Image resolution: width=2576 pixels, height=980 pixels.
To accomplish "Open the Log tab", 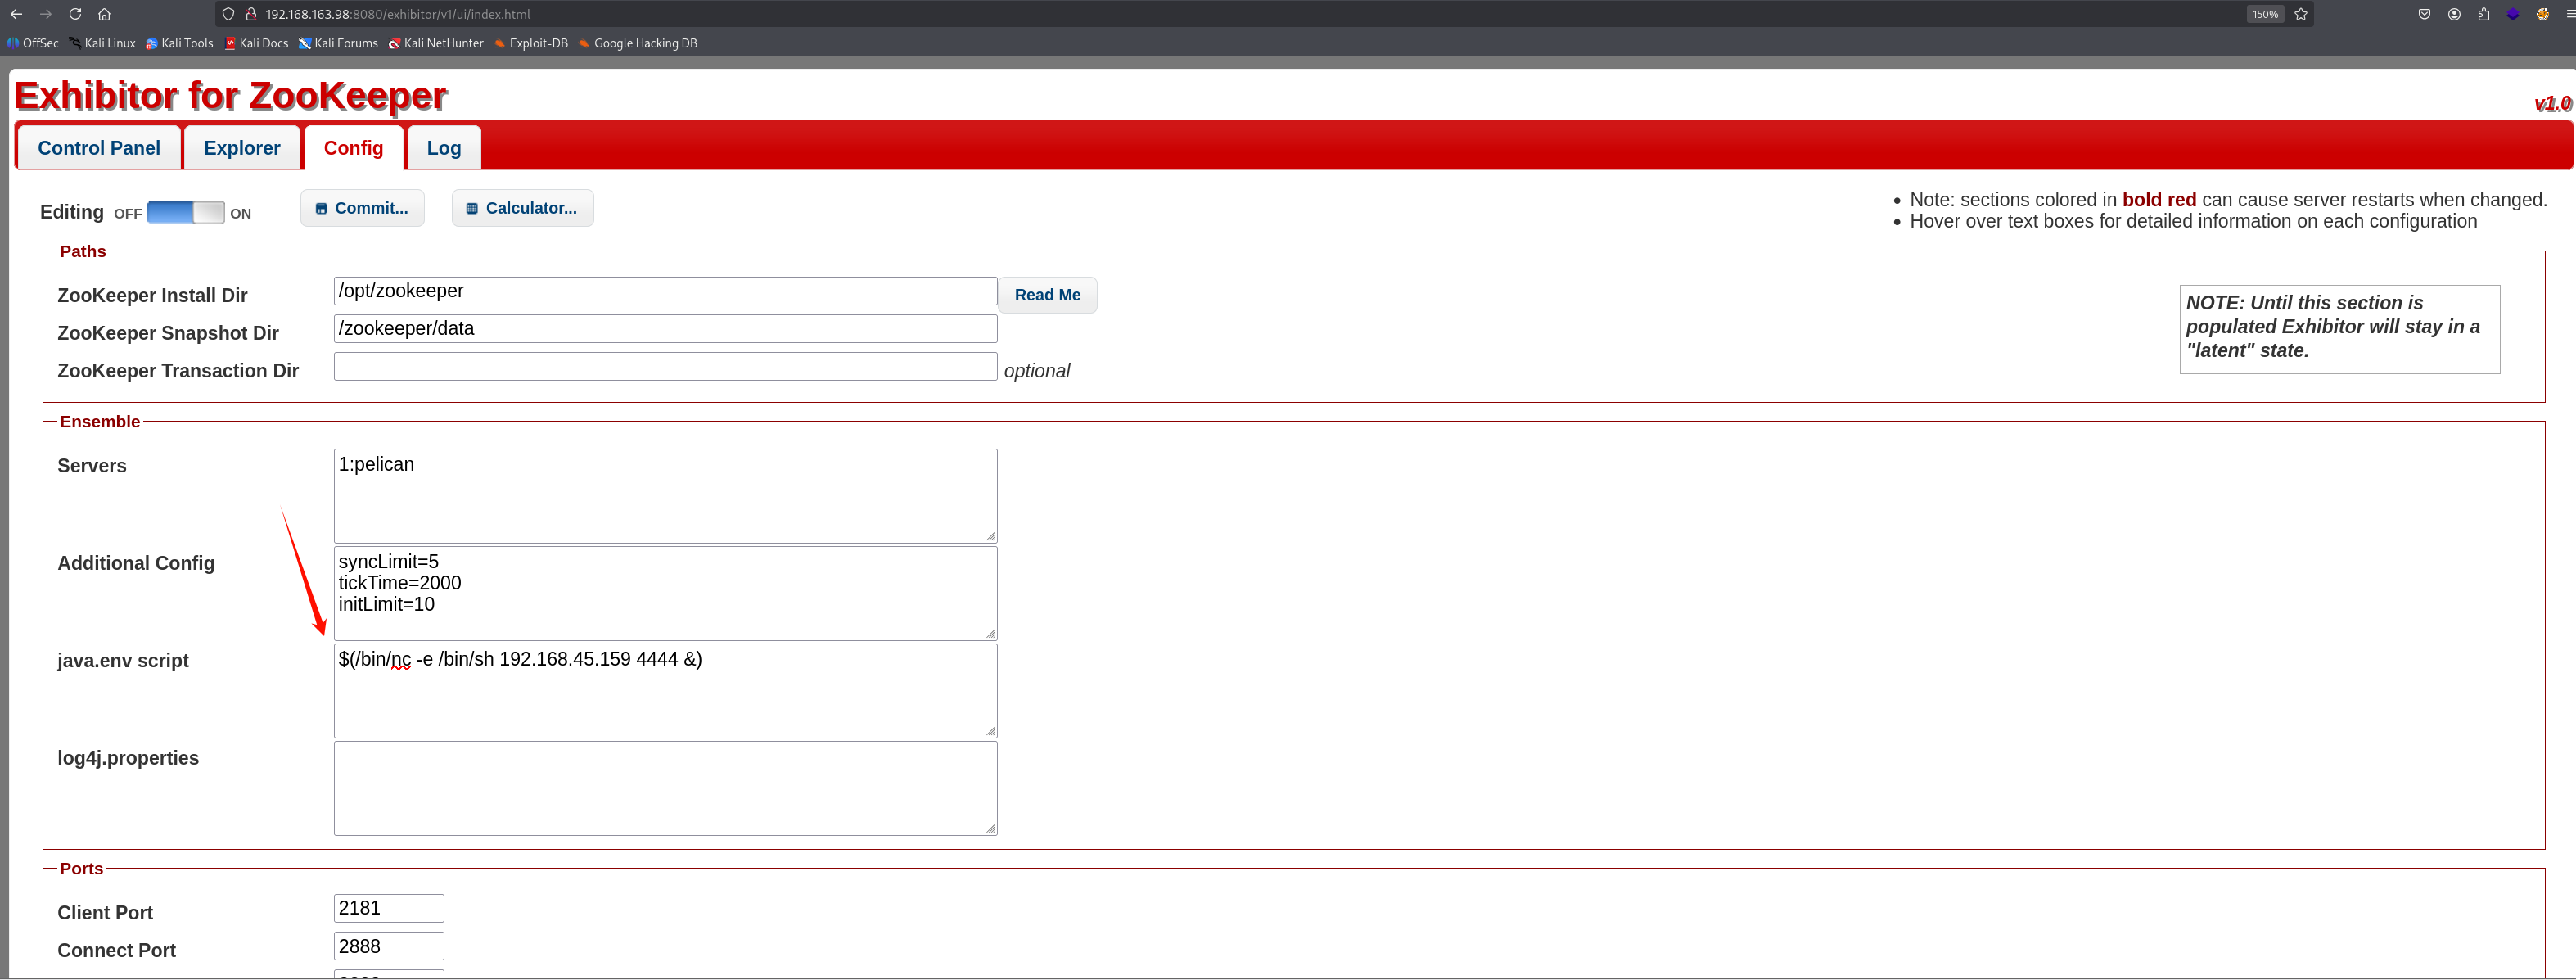I will point(444,148).
